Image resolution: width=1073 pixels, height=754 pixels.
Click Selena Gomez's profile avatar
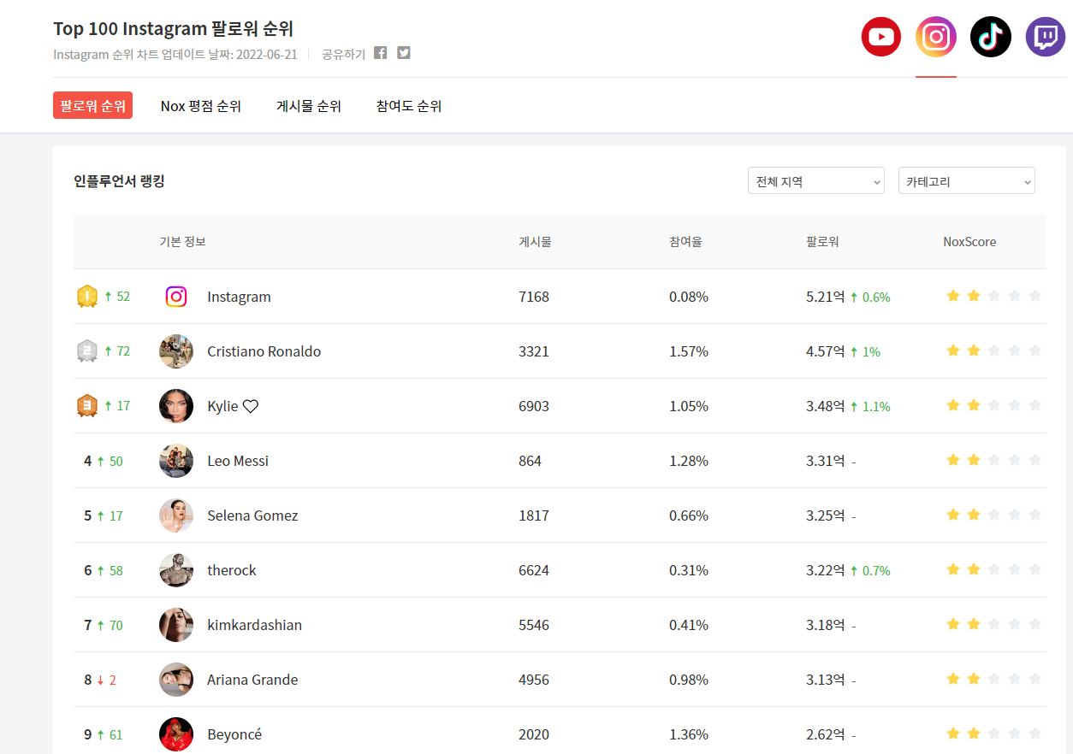[176, 515]
